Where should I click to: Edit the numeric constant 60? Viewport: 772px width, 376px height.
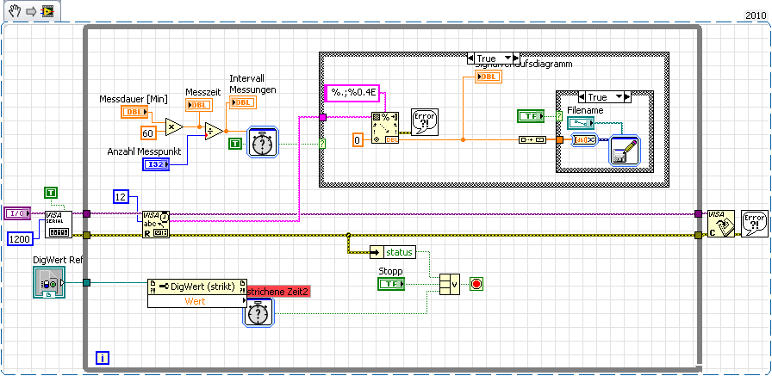[147, 133]
